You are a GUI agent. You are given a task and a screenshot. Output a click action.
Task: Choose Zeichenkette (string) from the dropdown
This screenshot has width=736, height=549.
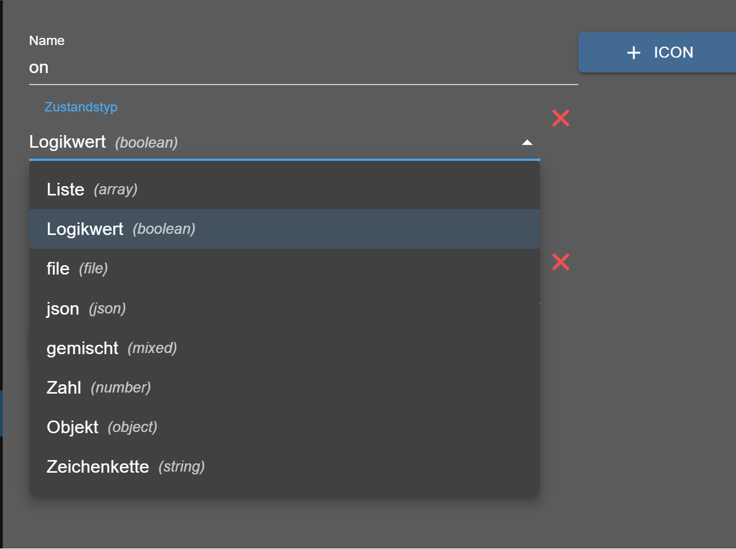pyautogui.click(x=125, y=467)
